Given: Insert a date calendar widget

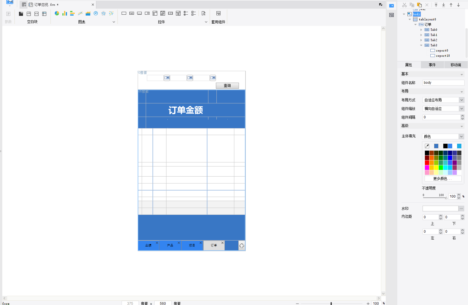Looking at the screenshot, I should point(163,13).
